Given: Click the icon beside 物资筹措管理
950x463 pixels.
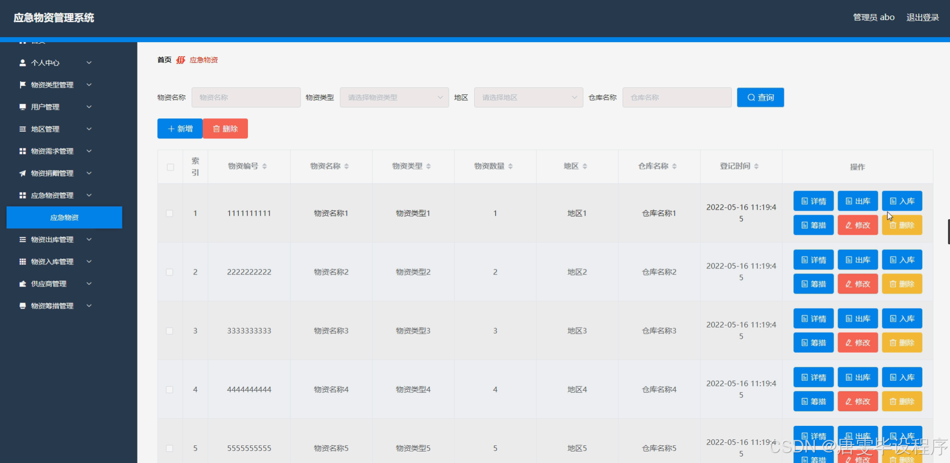Looking at the screenshot, I should point(23,305).
